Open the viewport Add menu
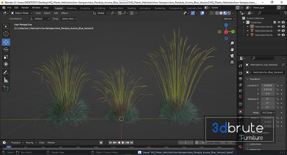Screen dimensions: 287x155 pyautogui.click(x=56, y=13)
